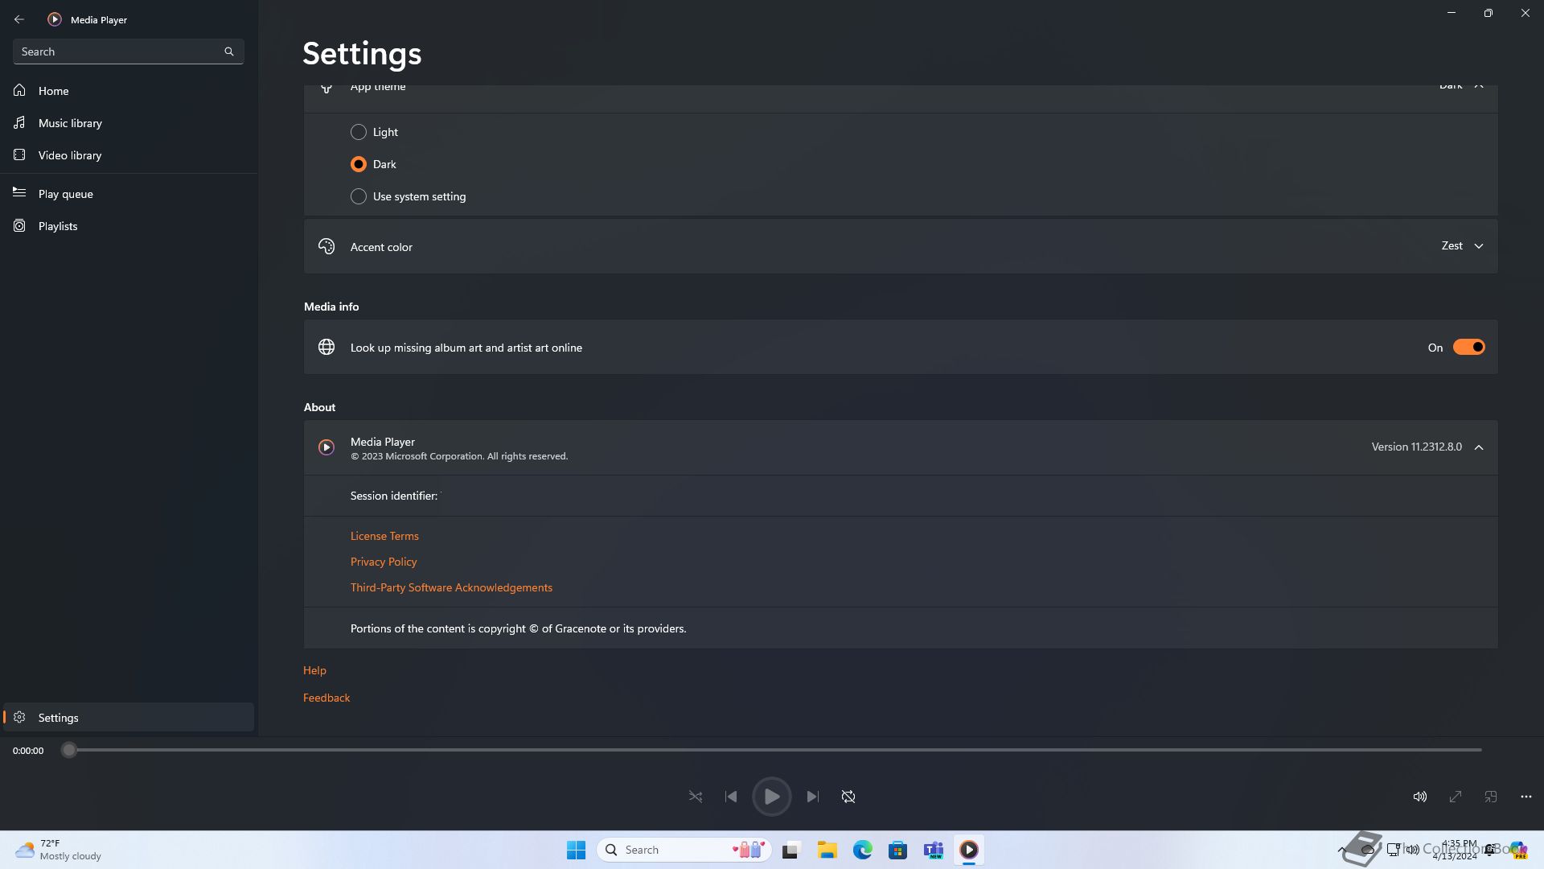This screenshot has width=1544, height=869.
Task: Click the Version 11.2312.8.0 text
Action: (x=1417, y=447)
